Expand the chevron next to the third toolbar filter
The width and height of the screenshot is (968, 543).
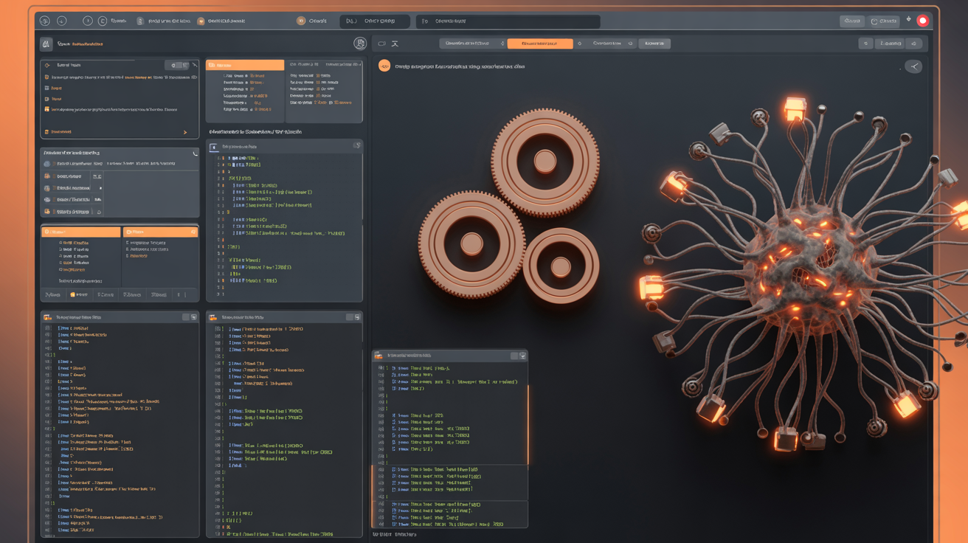(629, 43)
